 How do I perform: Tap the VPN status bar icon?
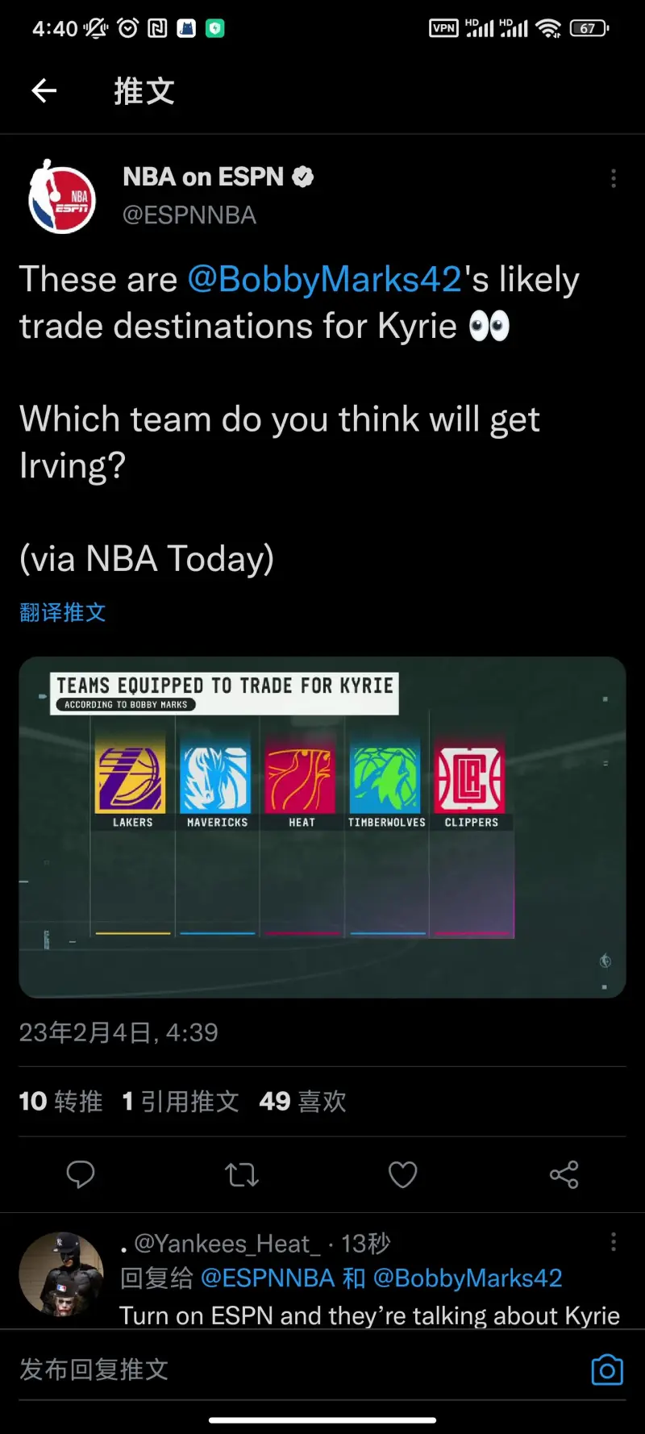443,28
